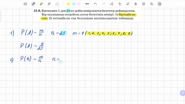Click the purple floating pen button
Screen dimensions: 185x104
(182, 93)
